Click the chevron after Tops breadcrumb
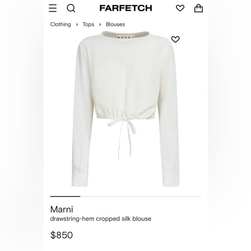This screenshot has height=251, width=251. pos(100,25)
